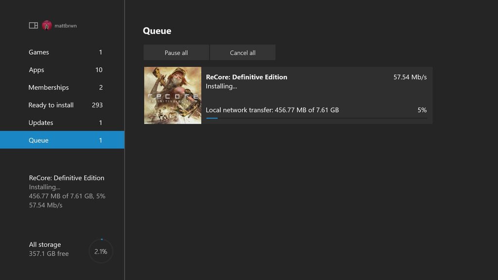Click the split-view layout icon top left
This screenshot has height=280, width=498.
(33, 25)
